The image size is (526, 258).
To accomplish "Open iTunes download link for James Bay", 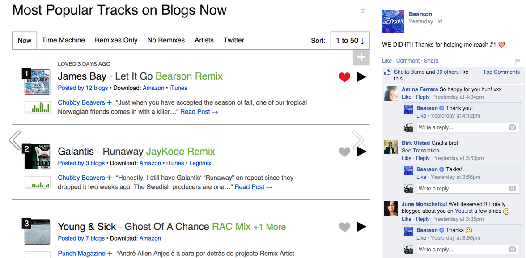I will coord(178,88).
